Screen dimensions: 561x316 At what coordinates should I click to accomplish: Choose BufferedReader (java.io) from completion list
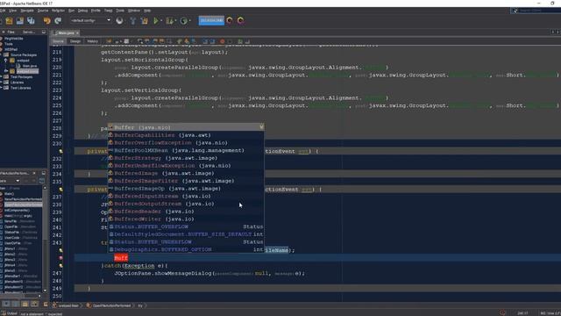[x=186, y=212]
